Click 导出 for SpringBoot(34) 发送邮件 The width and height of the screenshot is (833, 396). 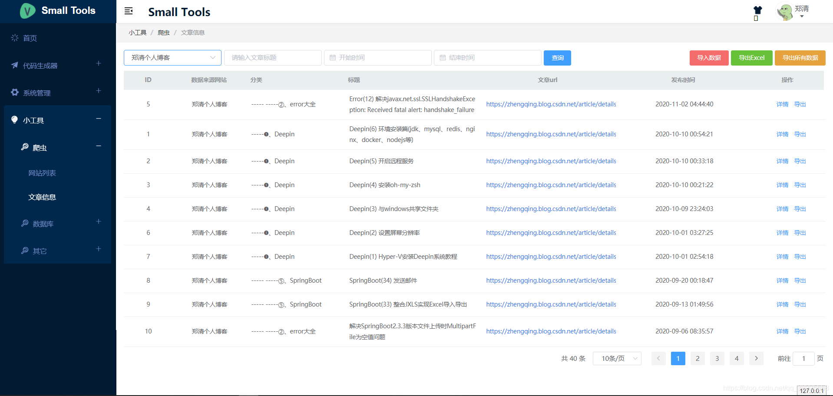pyautogui.click(x=800, y=280)
